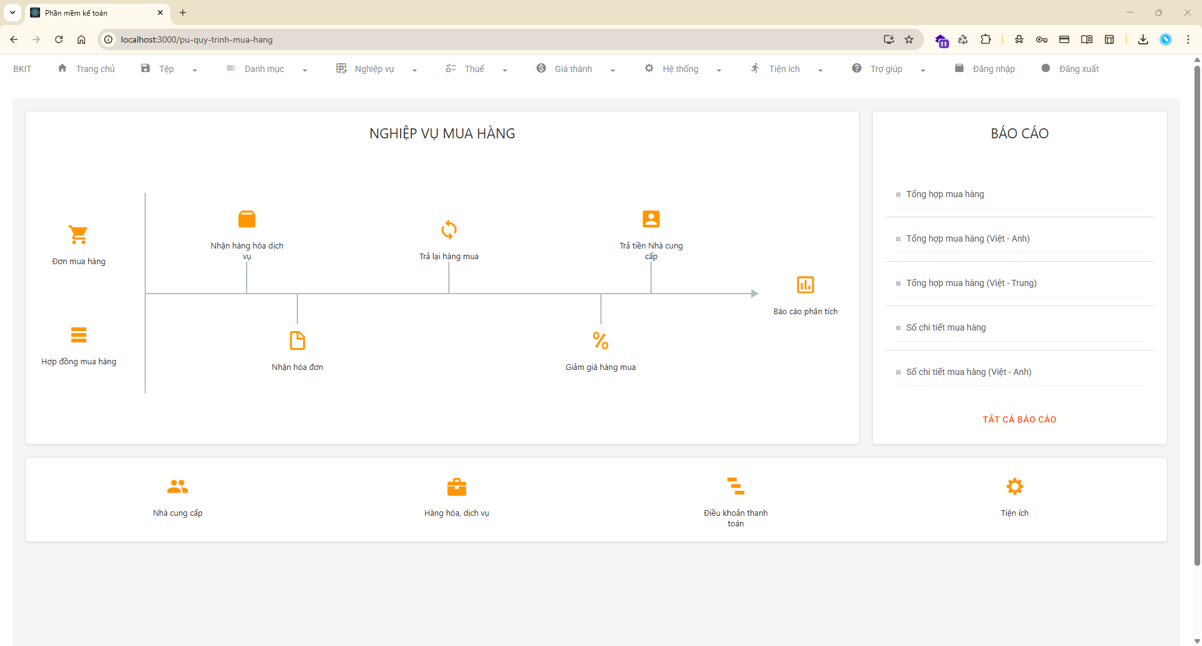Click the Giảm giá hàng mua percent icon
Screen dimensions: 1202x646
point(600,341)
